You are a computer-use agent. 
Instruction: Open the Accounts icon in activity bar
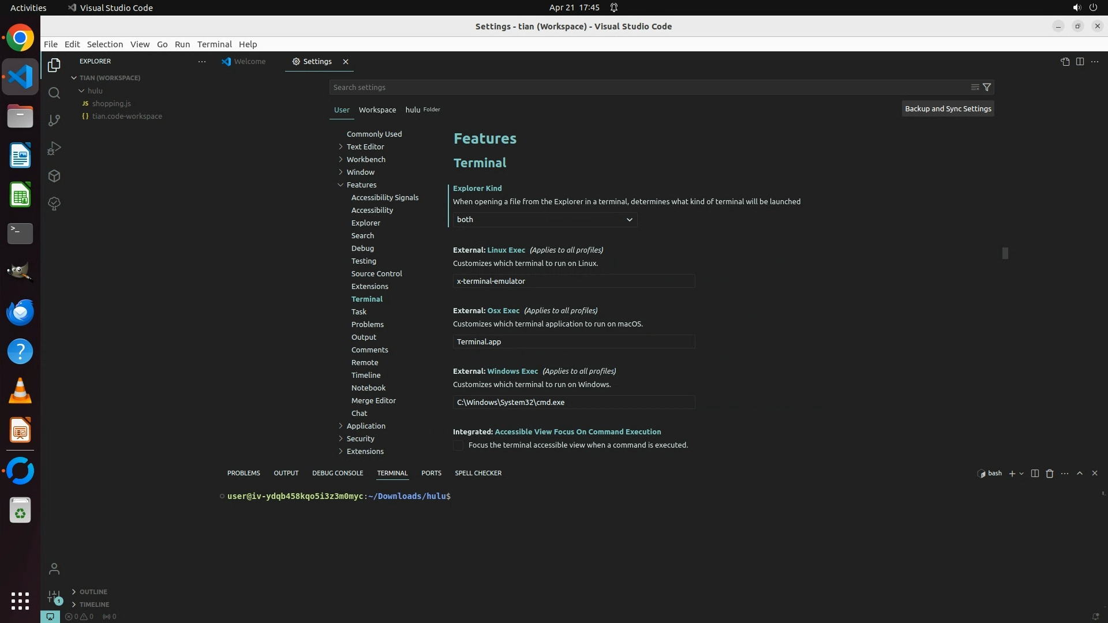coord(54,569)
